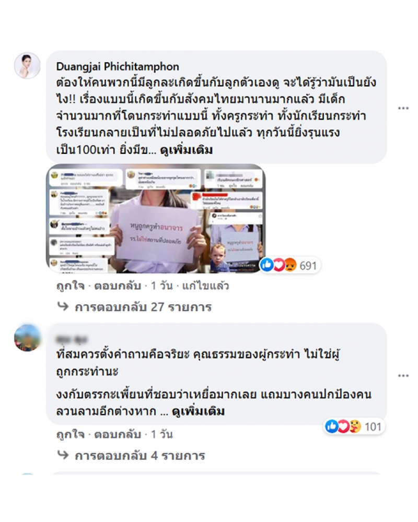Open the Duangjai Phichitamphon name link
Screen dimensions: 418x522
118,67
